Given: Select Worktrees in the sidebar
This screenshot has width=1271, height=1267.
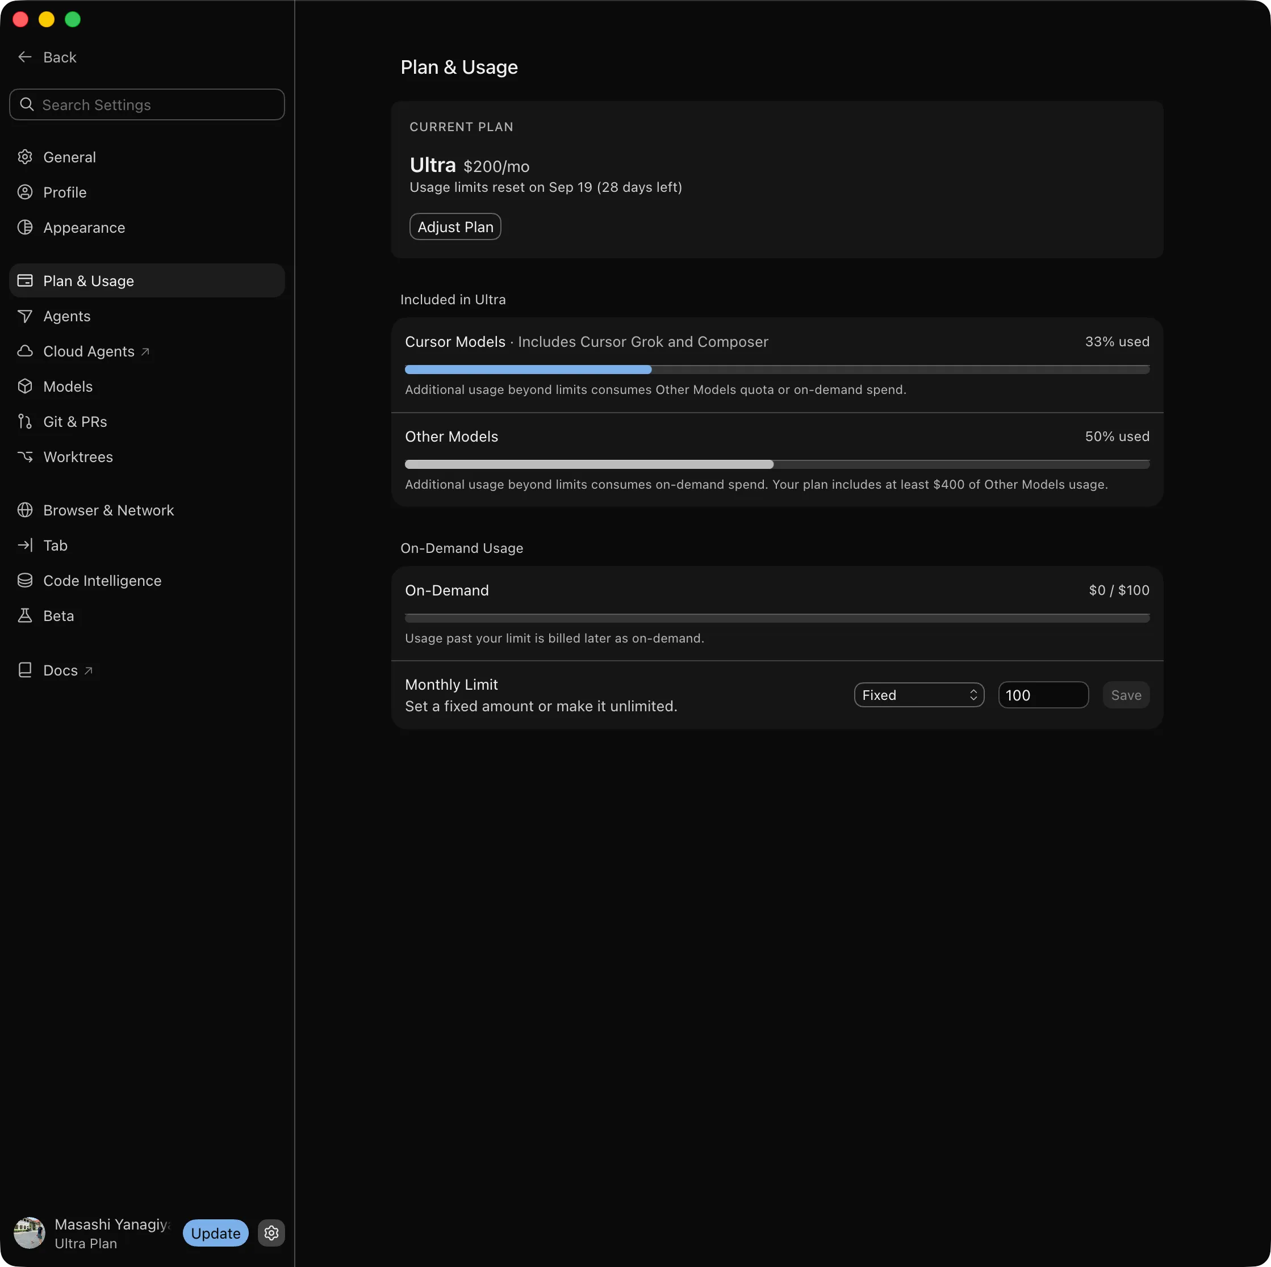Looking at the screenshot, I should click(x=147, y=457).
